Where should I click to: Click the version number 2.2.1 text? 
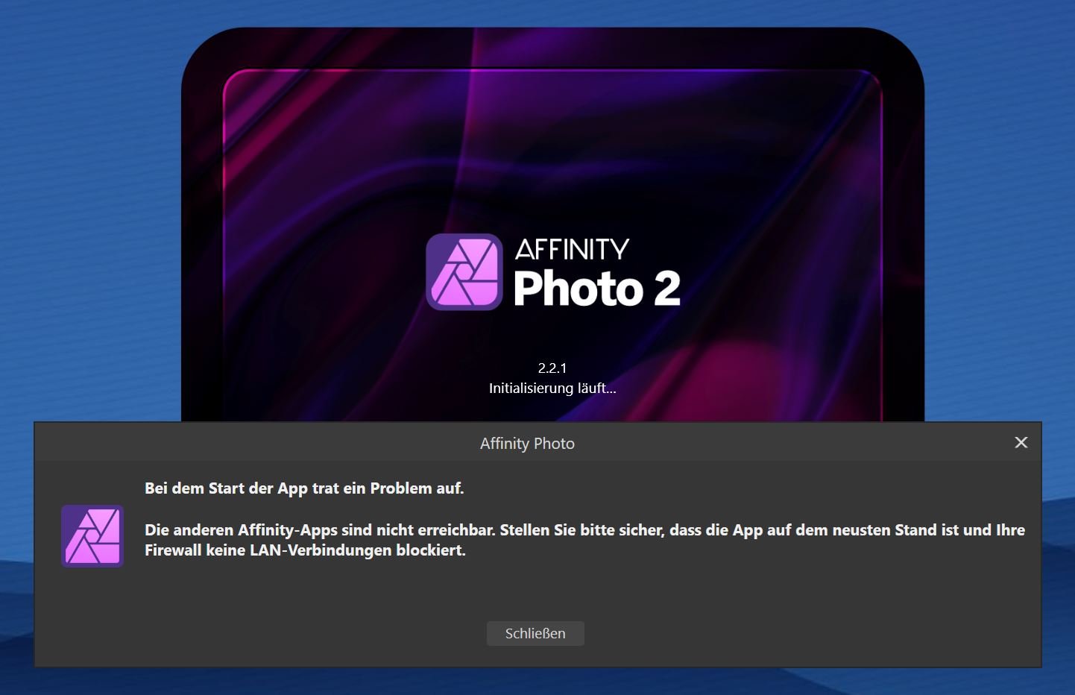pos(552,368)
